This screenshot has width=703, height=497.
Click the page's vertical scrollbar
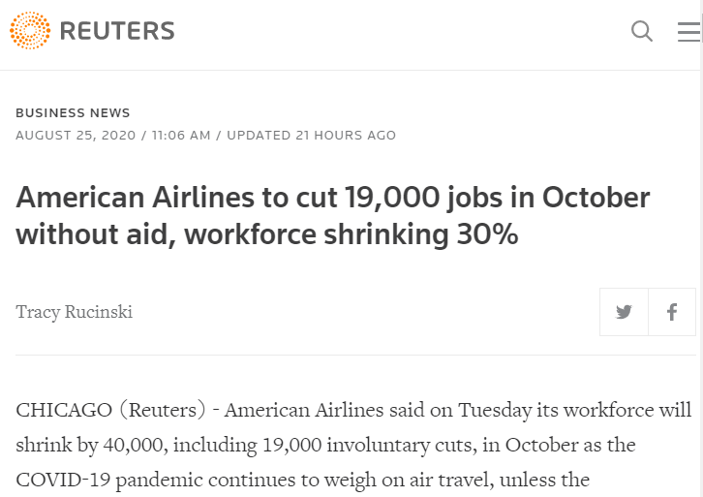click(701, 248)
